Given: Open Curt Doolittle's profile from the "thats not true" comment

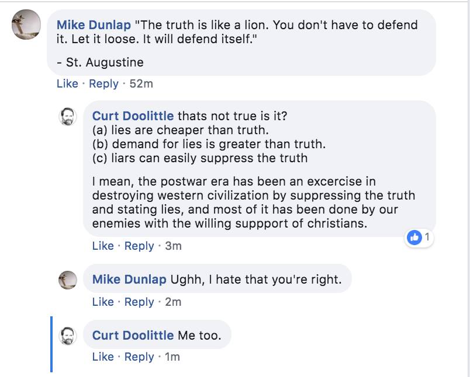Looking at the screenshot, I should (133, 116).
